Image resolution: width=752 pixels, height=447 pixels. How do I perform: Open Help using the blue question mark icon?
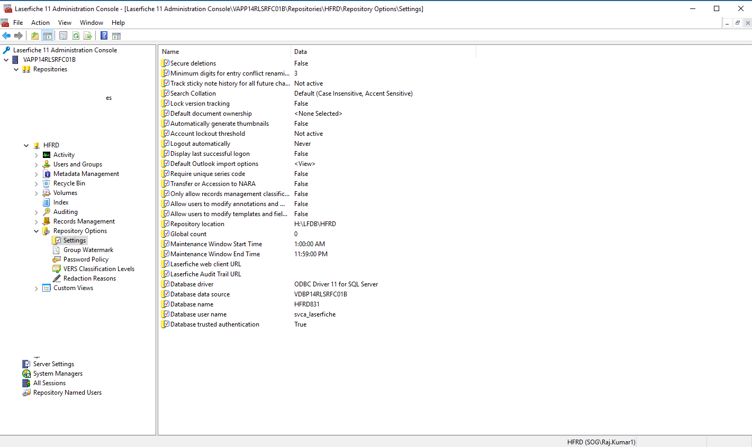pyautogui.click(x=104, y=36)
